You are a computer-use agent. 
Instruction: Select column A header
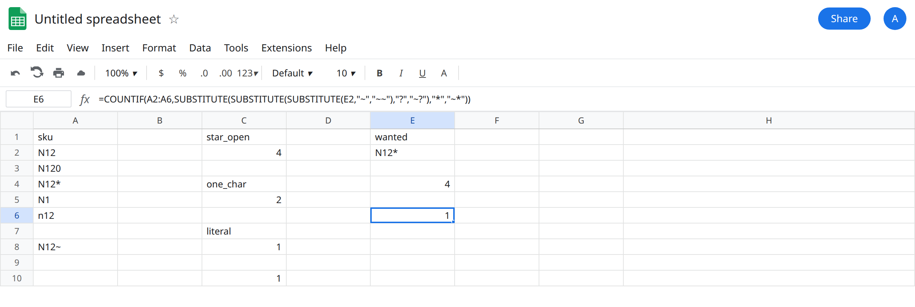(75, 121)
